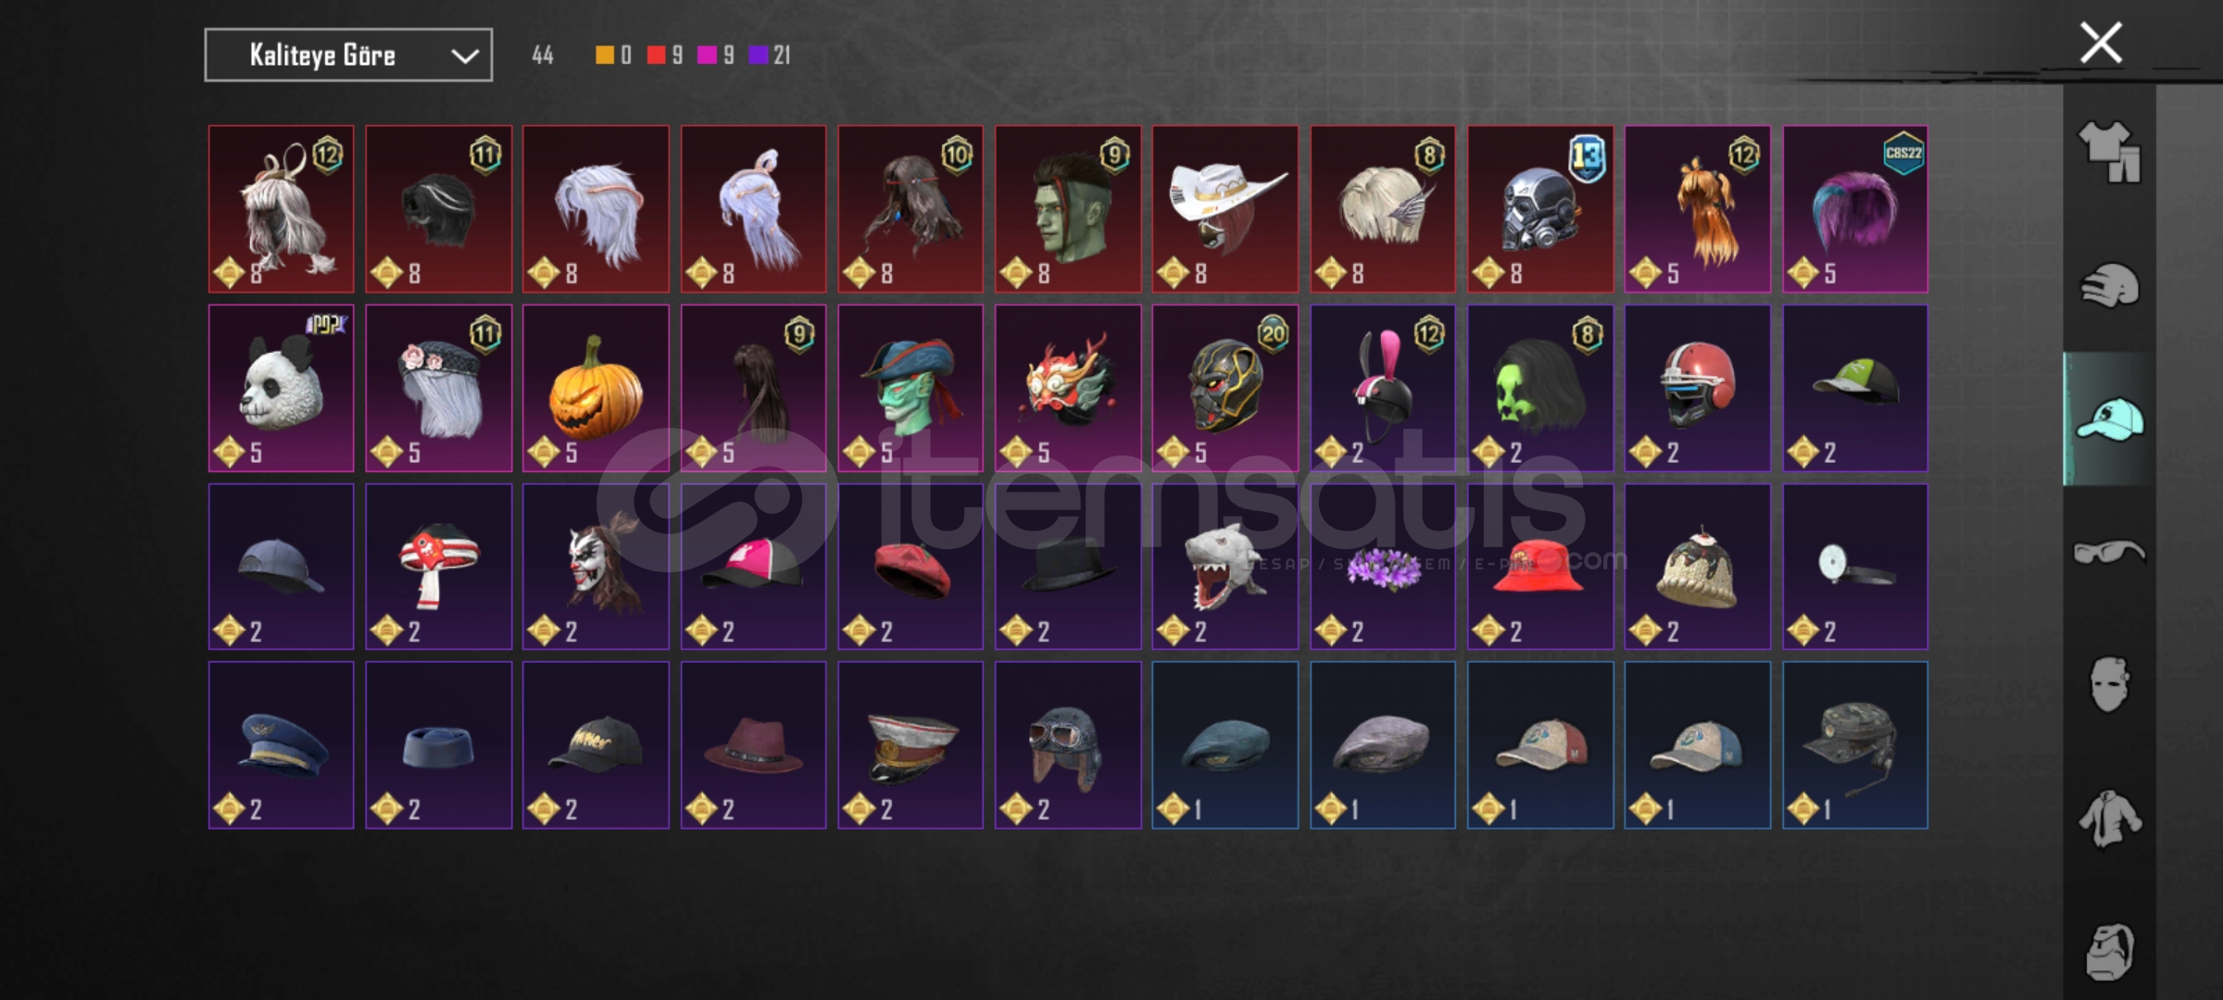Open the glasses category icon
The image size is (2223, 1000).
[x=2109, y=553]
